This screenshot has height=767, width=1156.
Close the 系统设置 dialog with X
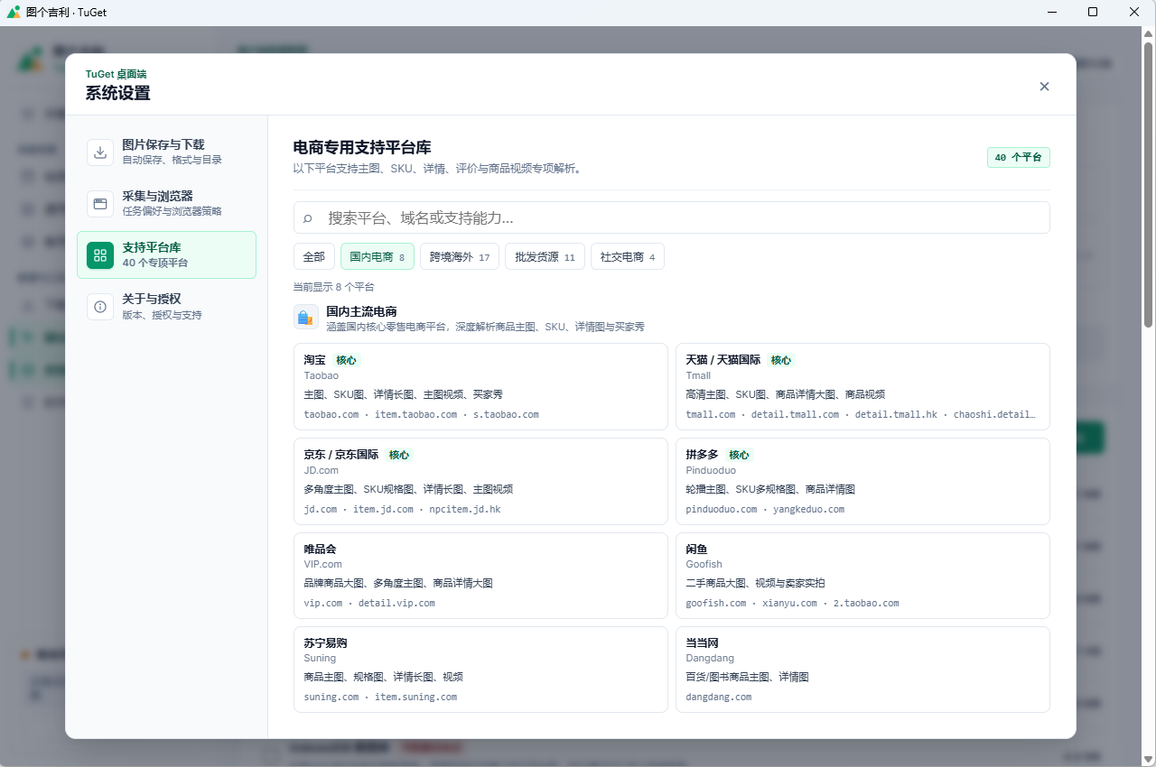pos(1044,87)
